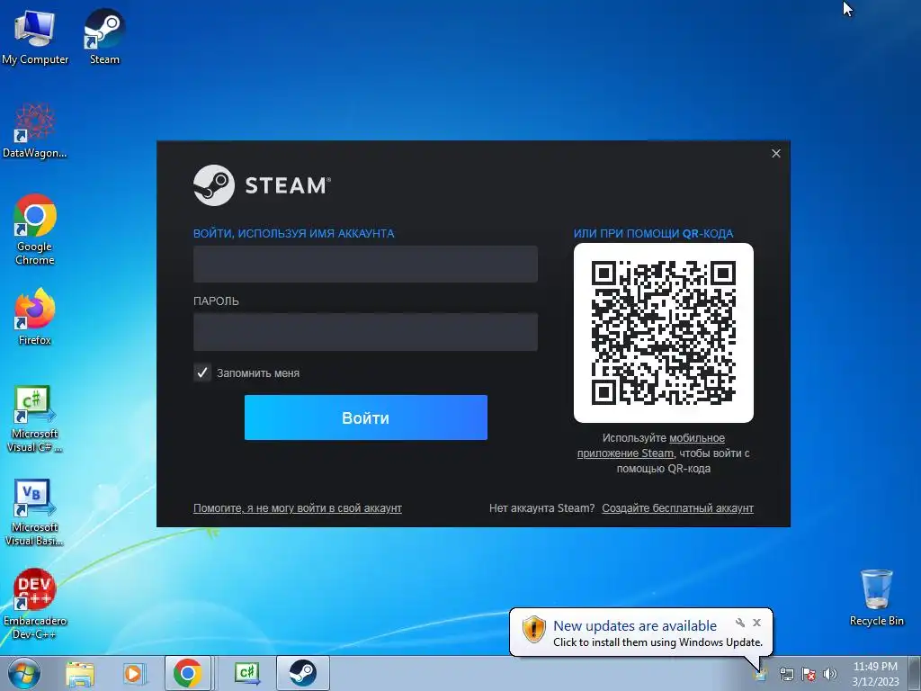Click 'Помогите, я не могу войти' link
Image resolution: width=921 pixels, height=691 pixels.
(x=297, y=508)
